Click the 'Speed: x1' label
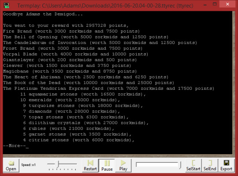The image size is (238, 176). [28, 165]
